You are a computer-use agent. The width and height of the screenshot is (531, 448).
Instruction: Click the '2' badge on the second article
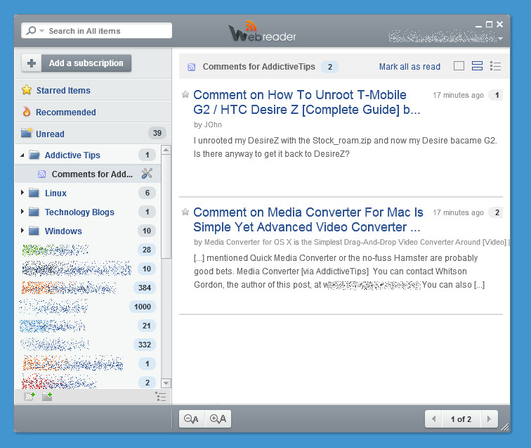(497, 212)
